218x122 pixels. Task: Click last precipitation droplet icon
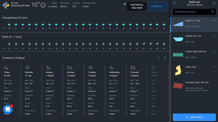coord(164,24)
